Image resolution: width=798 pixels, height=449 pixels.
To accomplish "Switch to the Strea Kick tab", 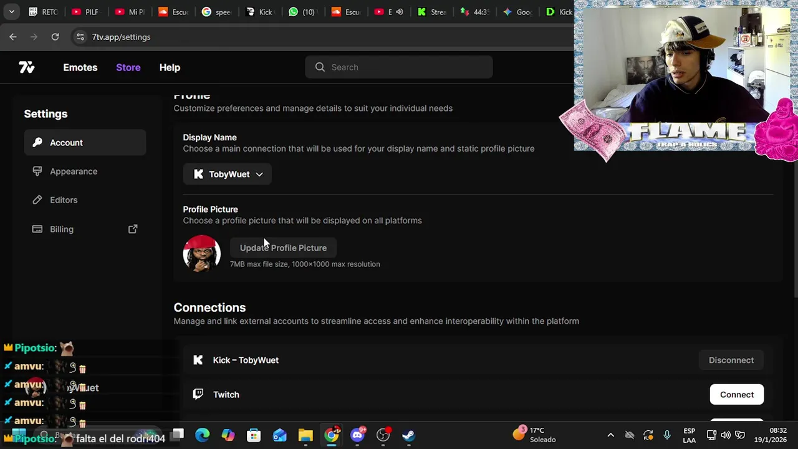I will click(431, 12).
